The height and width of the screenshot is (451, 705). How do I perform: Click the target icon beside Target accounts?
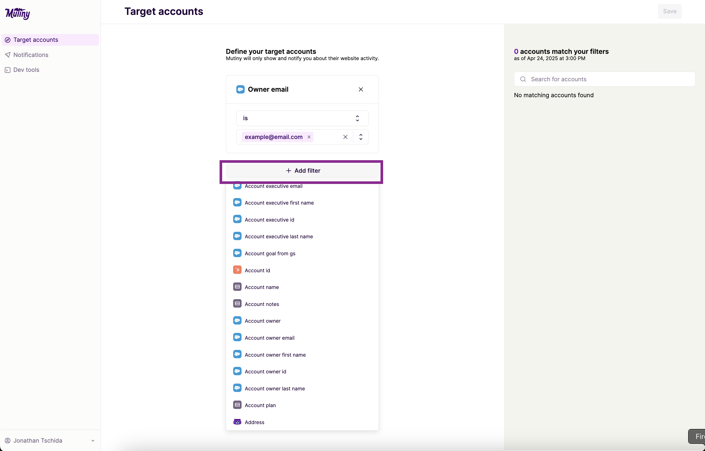(7, 40)
